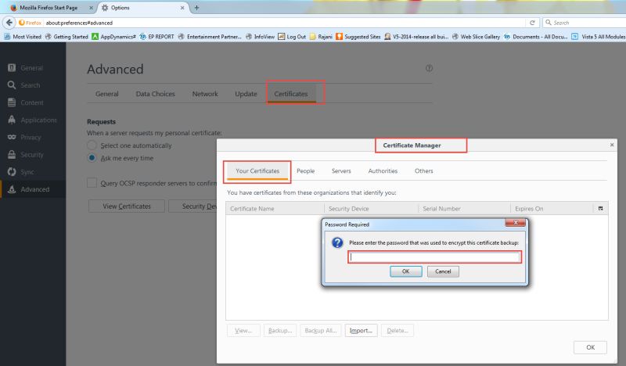
Task: Open the Web Slice Gallery bookmark
Action: (476, 37)
